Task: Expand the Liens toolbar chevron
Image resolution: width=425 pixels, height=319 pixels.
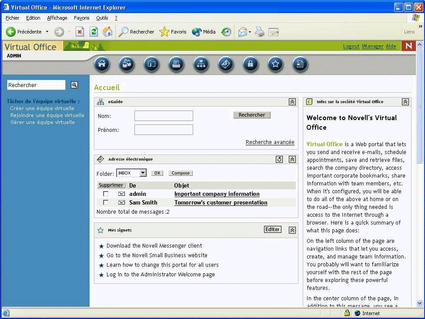Action: click(420, 26)
